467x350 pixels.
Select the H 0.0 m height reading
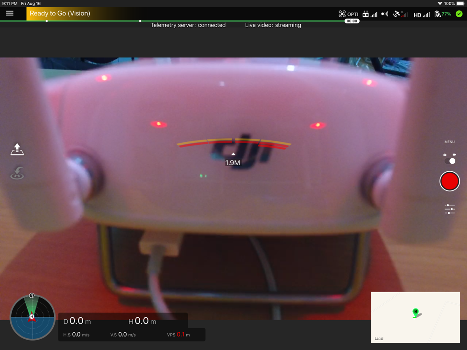click(142, 321)
